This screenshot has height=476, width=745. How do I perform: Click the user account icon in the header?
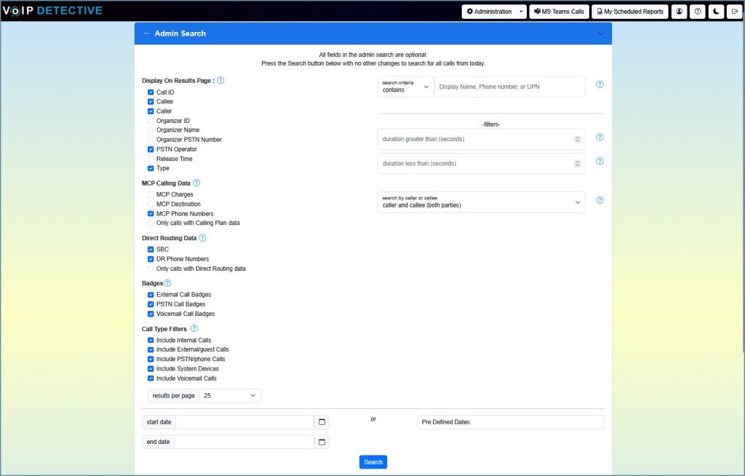point(679,11)
